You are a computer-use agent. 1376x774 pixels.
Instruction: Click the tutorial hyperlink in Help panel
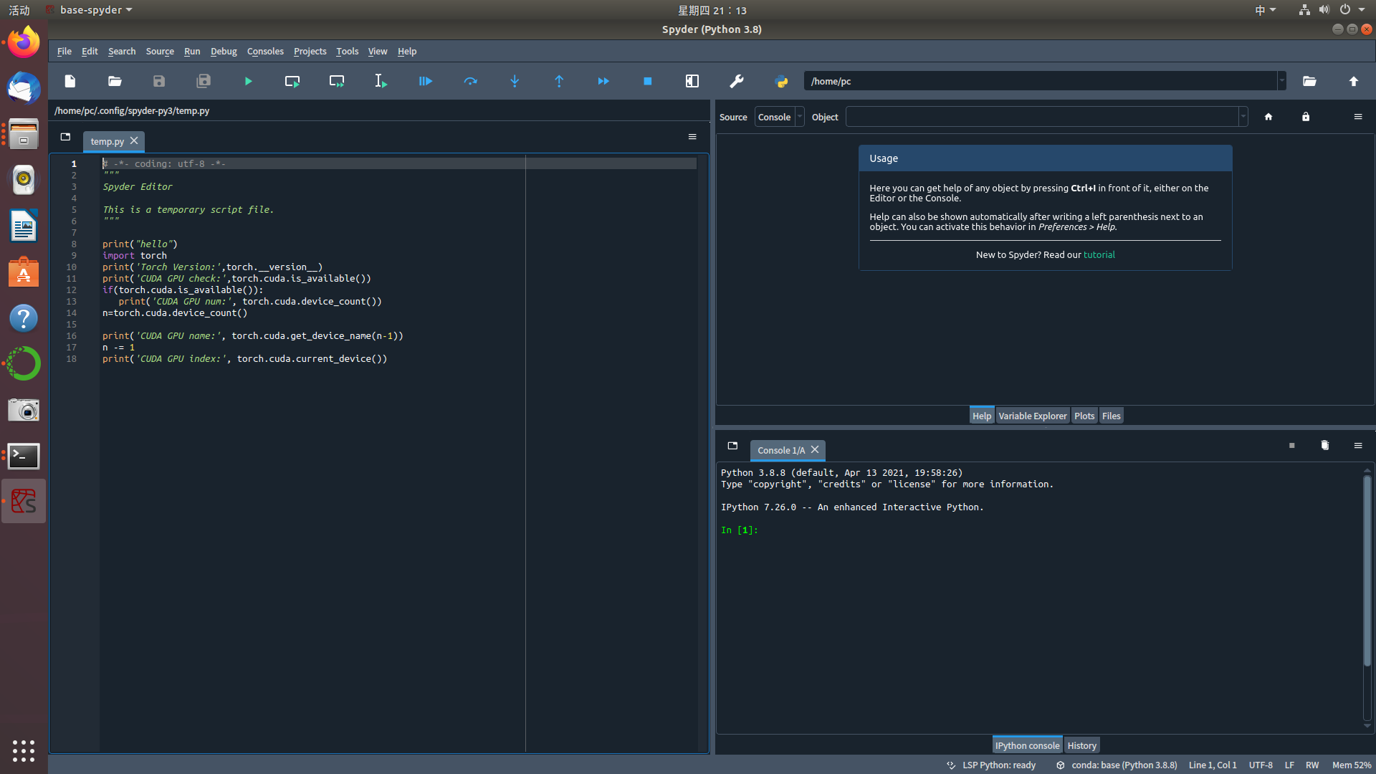(1099, 253)
